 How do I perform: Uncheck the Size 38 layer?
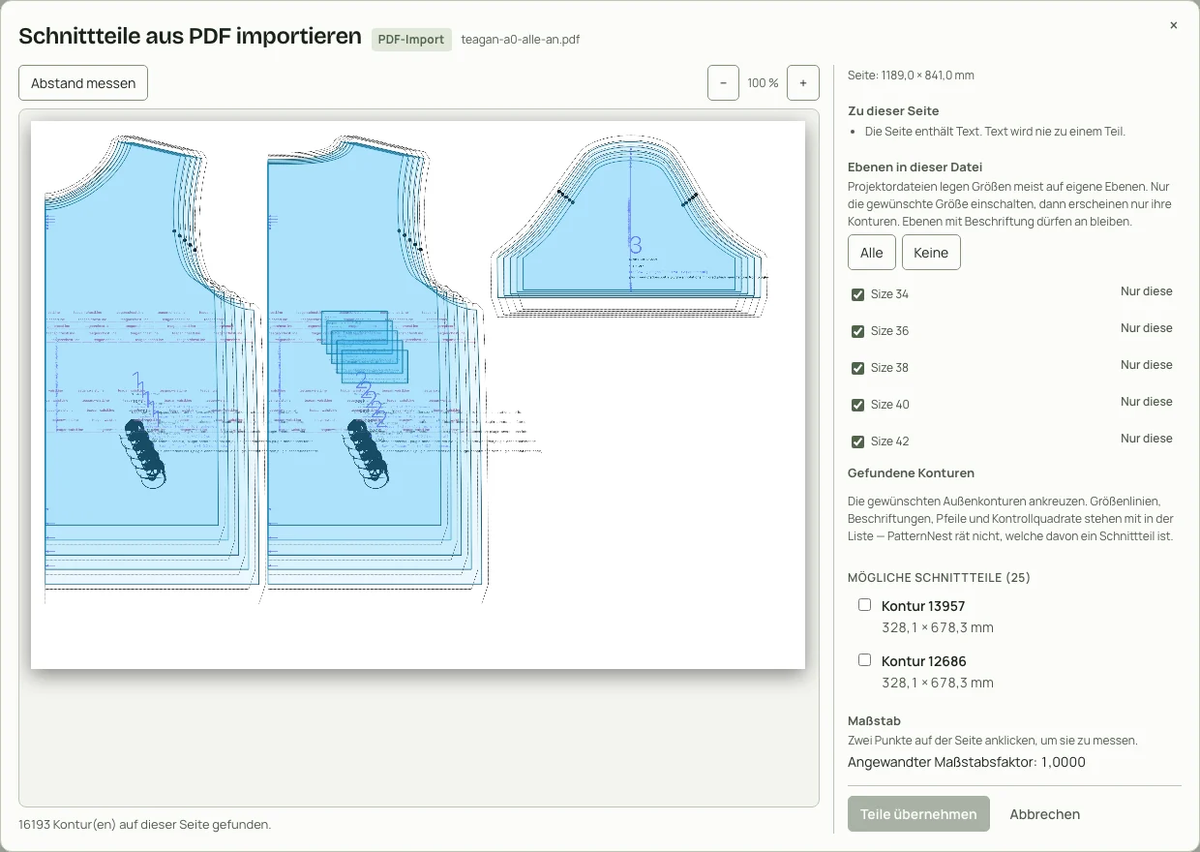tap(857, 368)
